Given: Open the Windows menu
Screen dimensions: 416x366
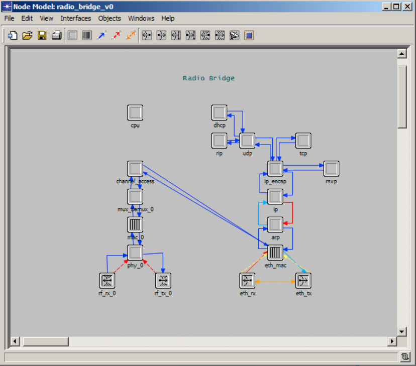Looking at the screenshot, I should tap(141, 18).
